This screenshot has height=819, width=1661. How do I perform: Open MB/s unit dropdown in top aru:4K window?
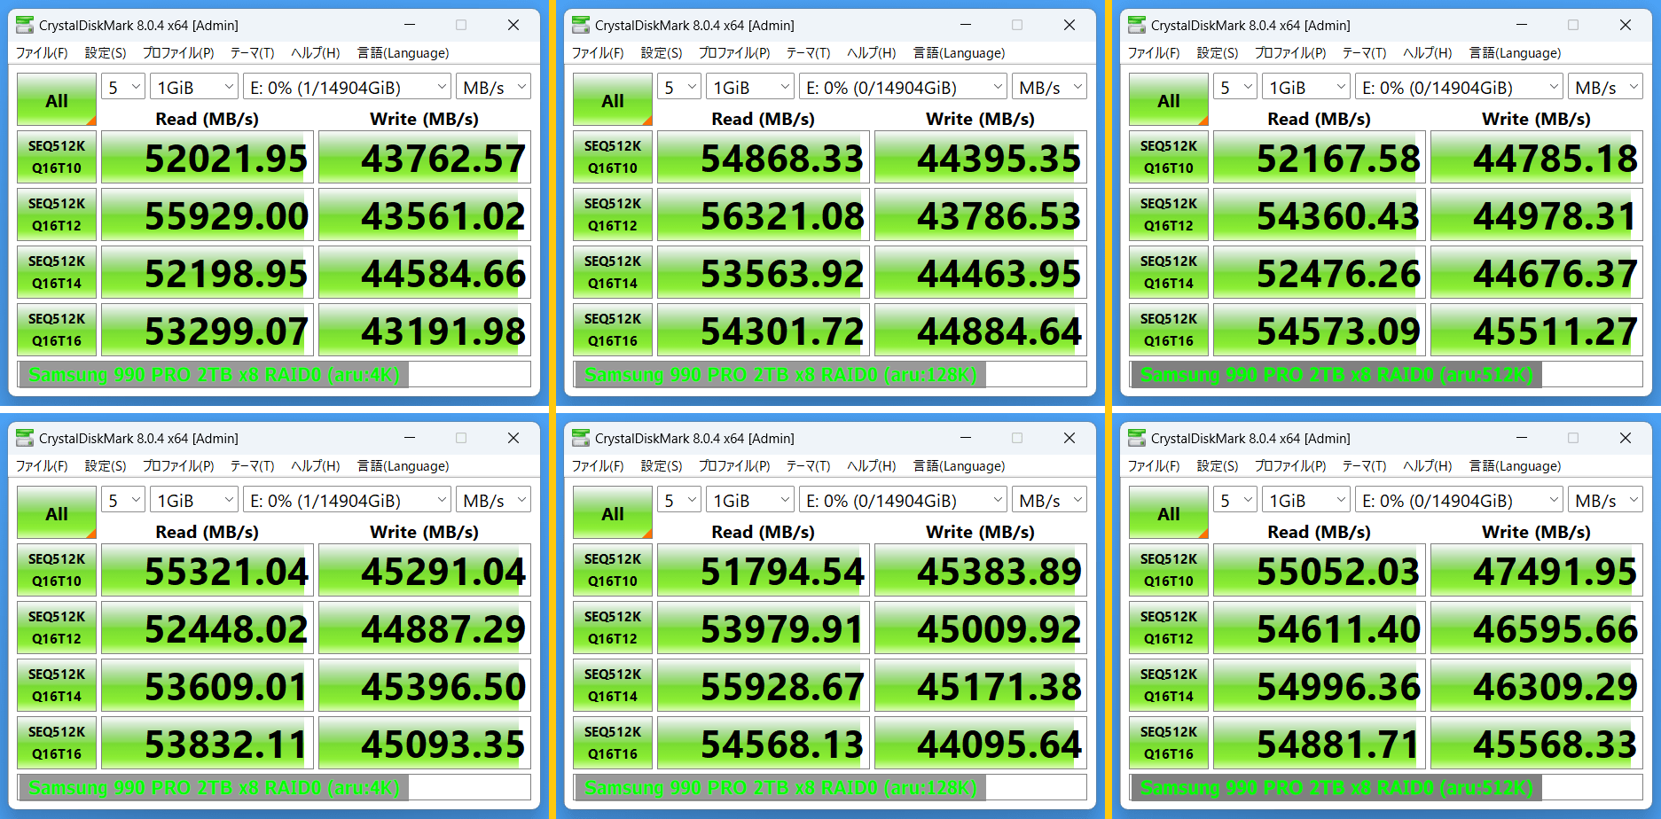493,87
